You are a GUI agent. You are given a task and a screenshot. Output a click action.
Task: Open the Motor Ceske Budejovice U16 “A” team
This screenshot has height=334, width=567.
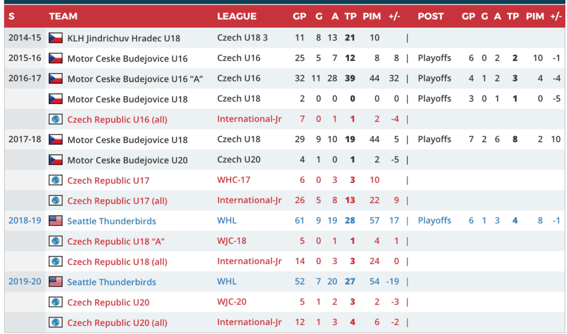pyautogui.click(x=135, y=79)
